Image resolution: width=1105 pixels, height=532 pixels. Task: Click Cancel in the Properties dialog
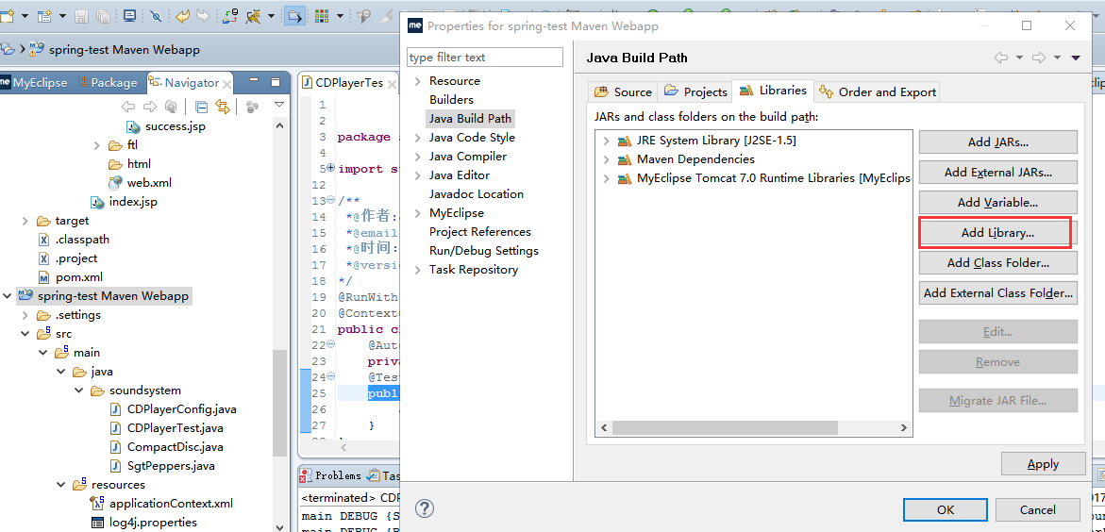pyautogui.click(x=1037, y=509)
